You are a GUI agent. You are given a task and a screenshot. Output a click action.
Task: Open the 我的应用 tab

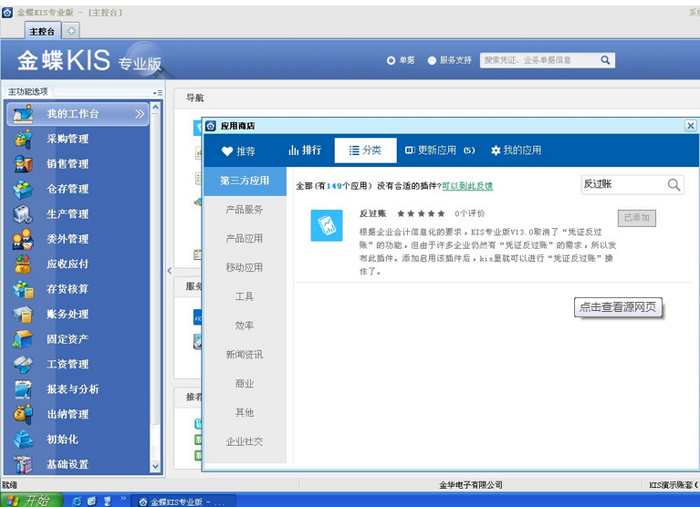point(516,150)
